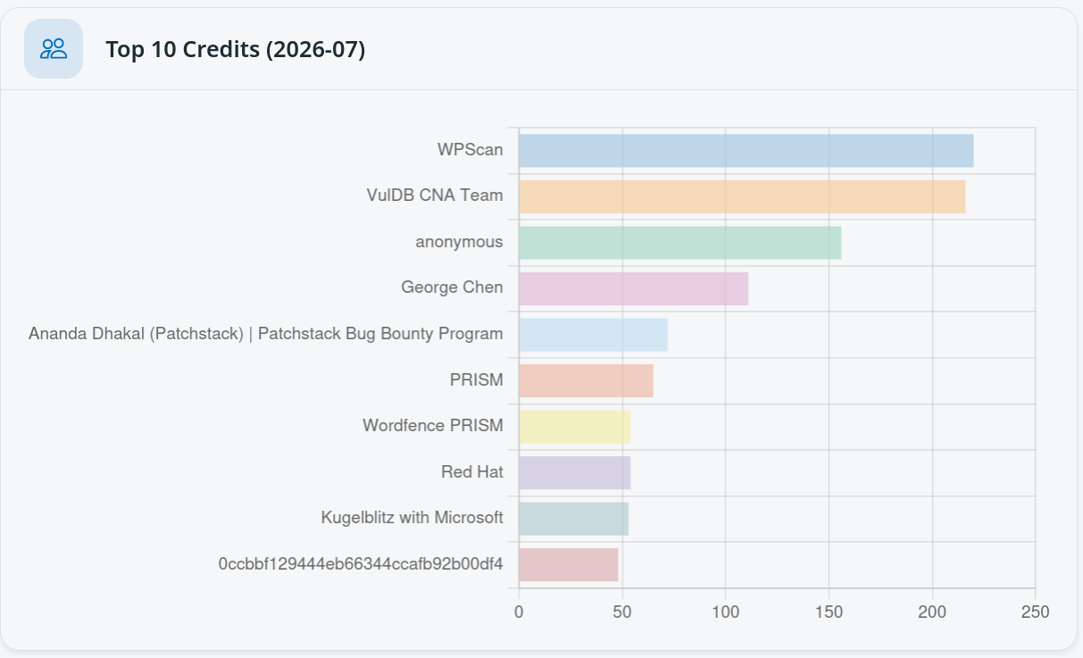1083x658 pixels.
Task: Click the x-axis value '250'
Action: 1036,612
